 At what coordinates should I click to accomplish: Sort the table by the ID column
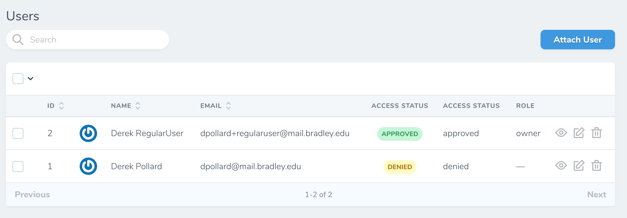point(61,105)
